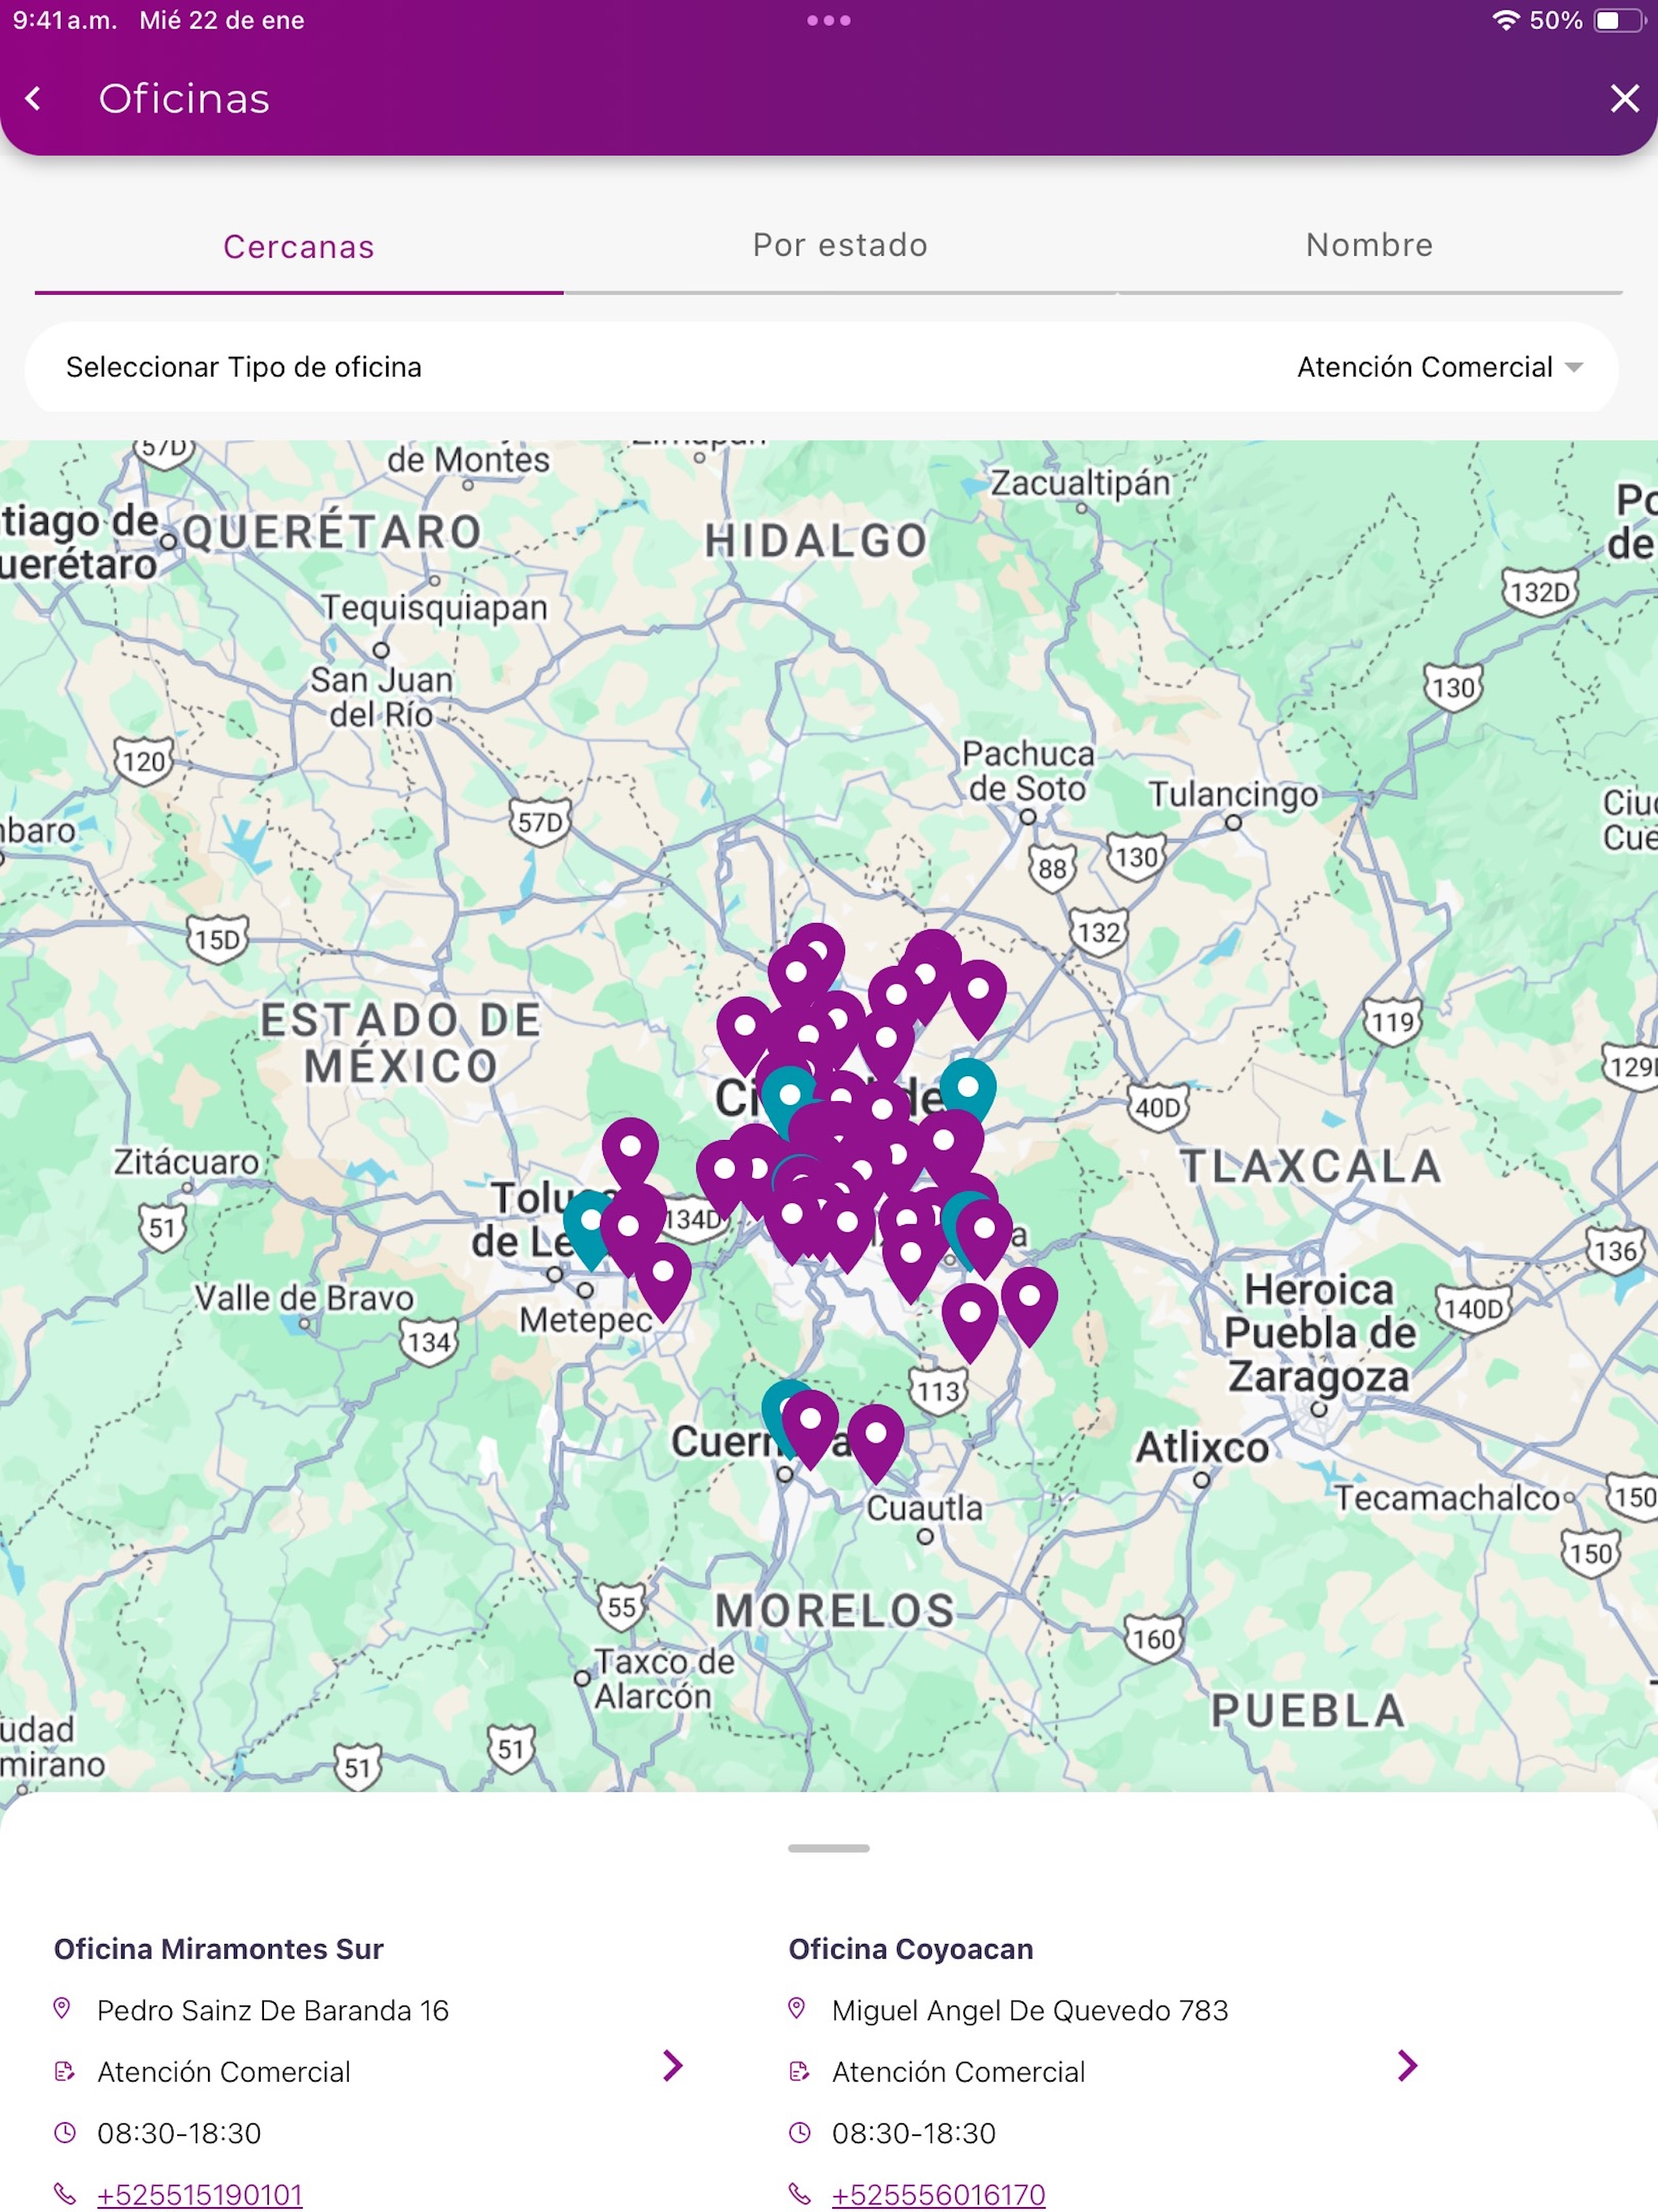Click clock icon in Coyoacan card
This screenshot has height=2212, width=1658.
pos(799,2132)
